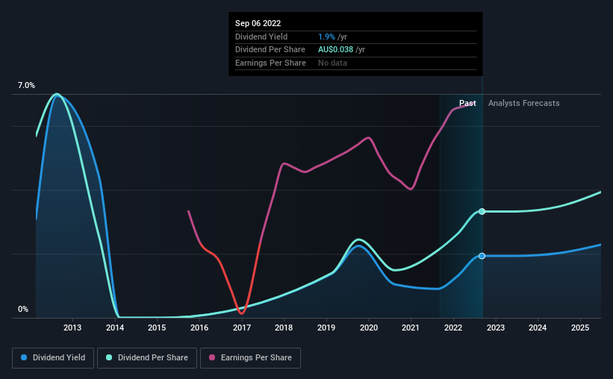Click the 2017 x-axis year label
Viewport: 613px width, 379px height.
tap(242, 328)
